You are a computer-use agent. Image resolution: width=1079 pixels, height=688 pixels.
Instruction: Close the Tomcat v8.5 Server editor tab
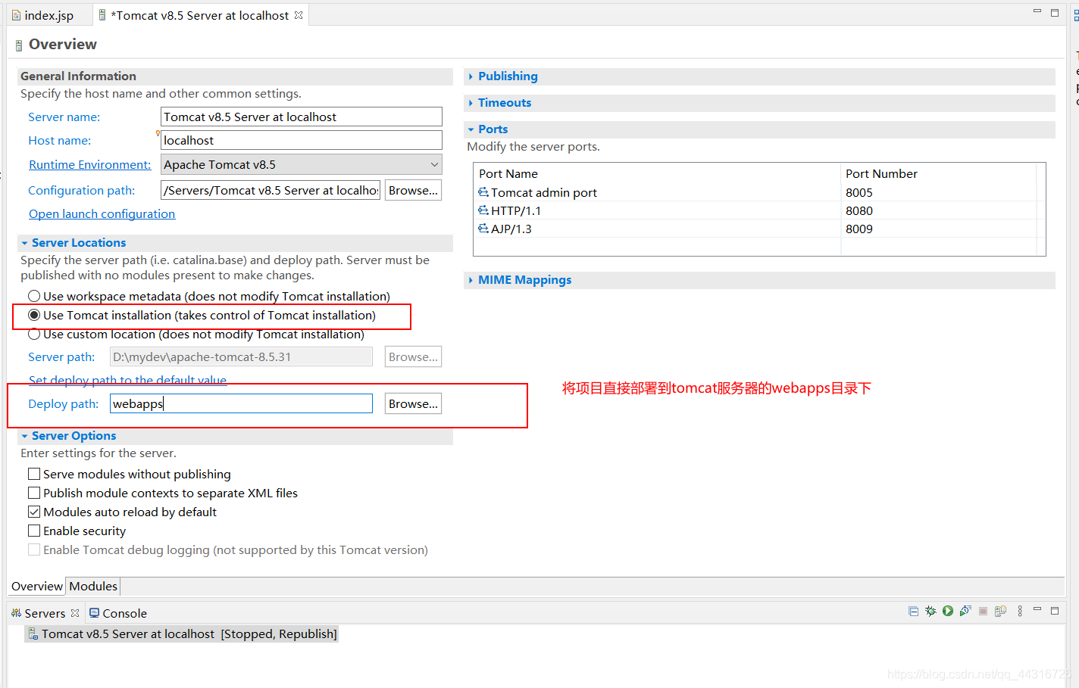[299, 15]
